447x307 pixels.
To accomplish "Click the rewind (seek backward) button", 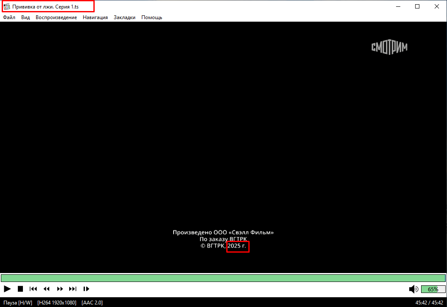I will pos(47,289).
